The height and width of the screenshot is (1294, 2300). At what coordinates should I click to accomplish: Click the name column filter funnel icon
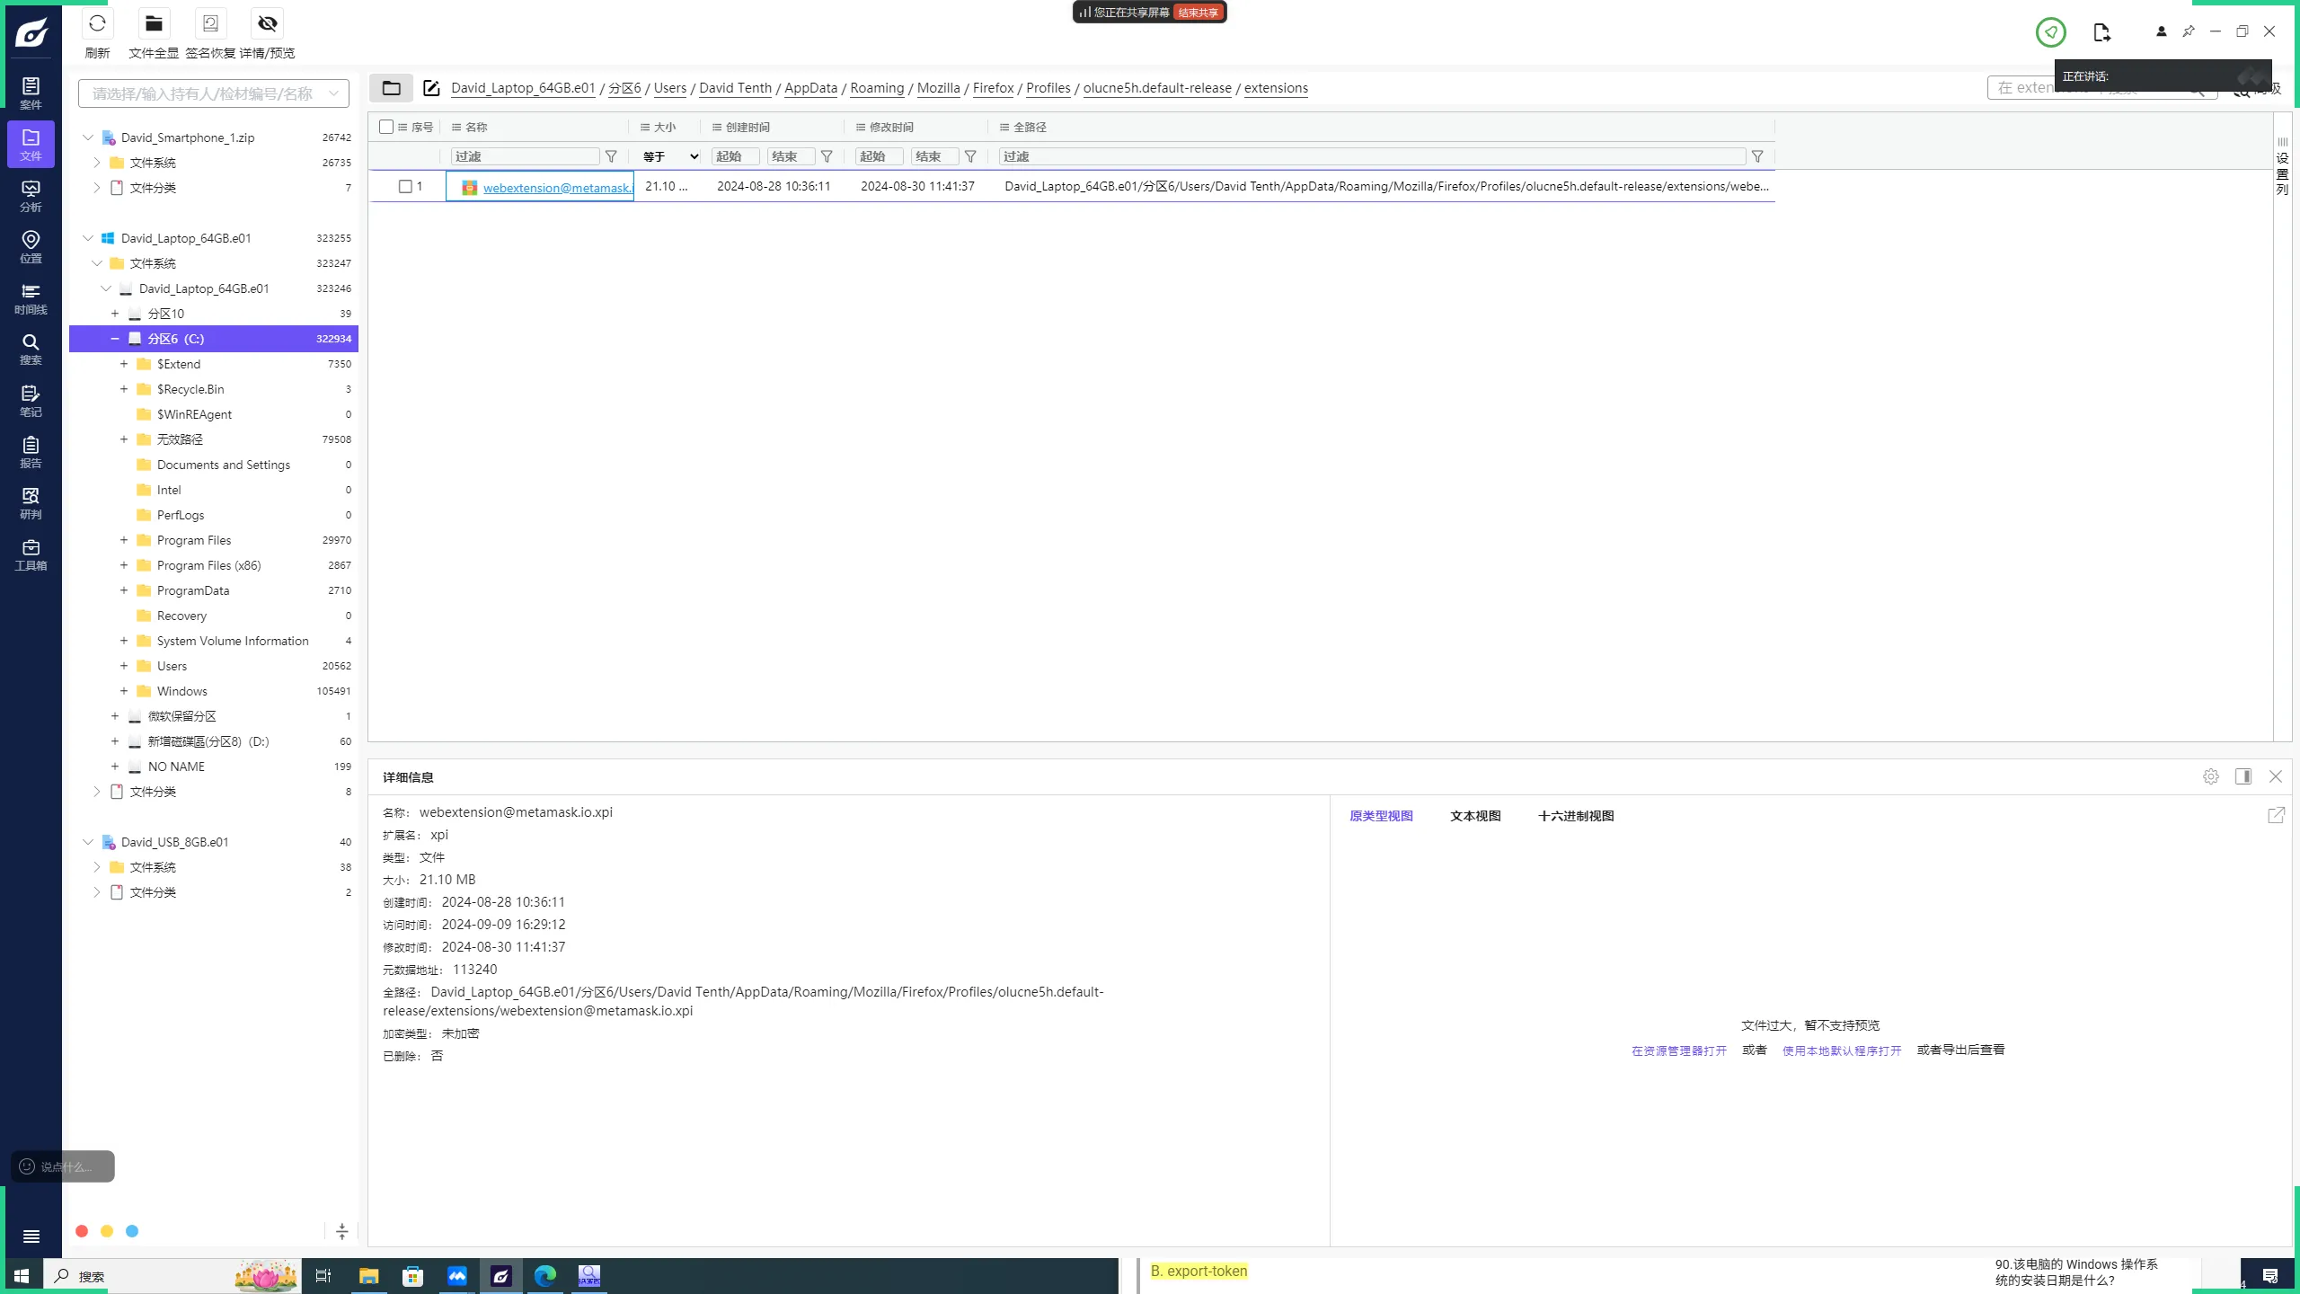pyautogui.click(x=611, y=156)
